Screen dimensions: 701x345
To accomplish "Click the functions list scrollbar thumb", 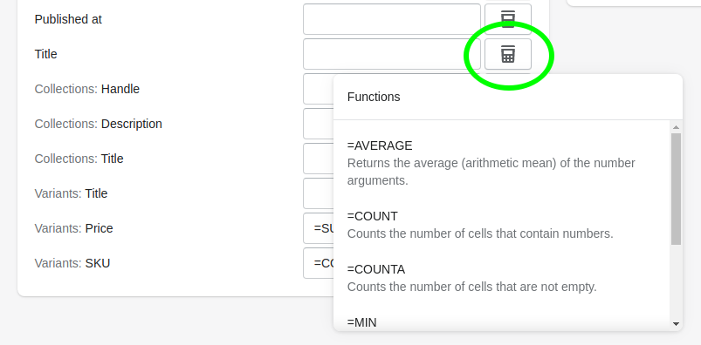I will (x=676, y=189).
